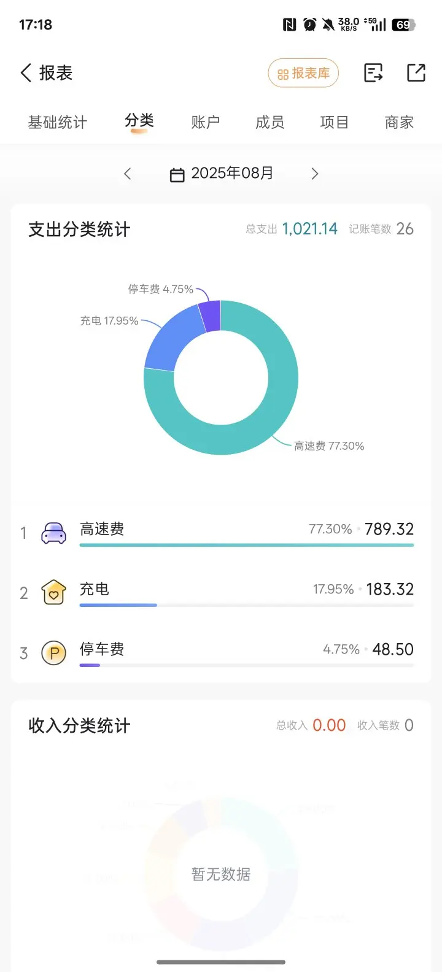Open the 停车费 48.50 category row

[x=221, y=653]
